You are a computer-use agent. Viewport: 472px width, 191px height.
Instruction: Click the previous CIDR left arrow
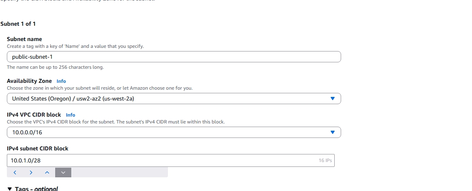pyautogui.click(x=14, y=173)
